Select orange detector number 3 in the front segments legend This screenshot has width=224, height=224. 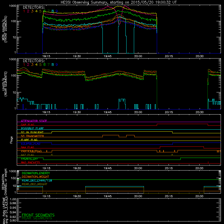(x=32, y=11)
